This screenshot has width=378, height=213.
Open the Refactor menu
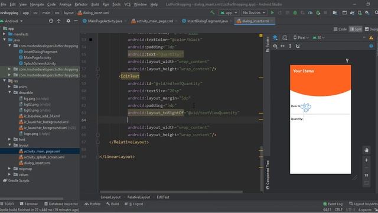coord(81,4)
